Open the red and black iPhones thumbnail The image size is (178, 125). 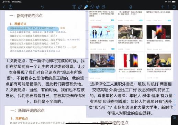130,60
